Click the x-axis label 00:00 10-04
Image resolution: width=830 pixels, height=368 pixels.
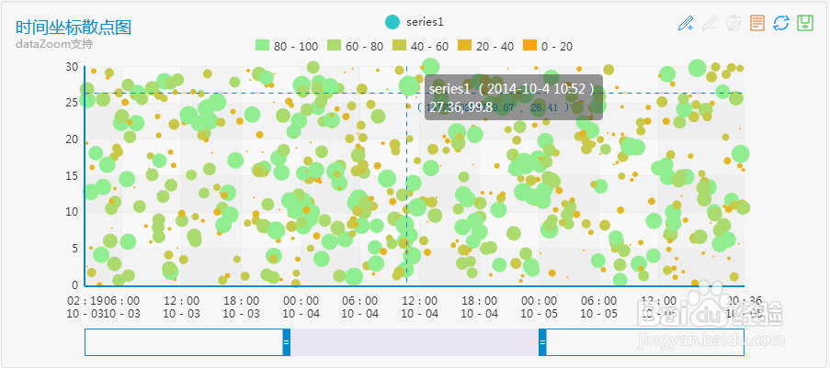301,307
